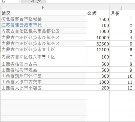Select amount cell 300
The width and height of the screenshot is (135, 122).
(98, 75)
